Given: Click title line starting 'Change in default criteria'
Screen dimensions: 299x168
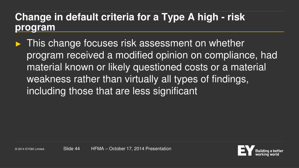Looking at the screenshot, I should click(130, 17).
